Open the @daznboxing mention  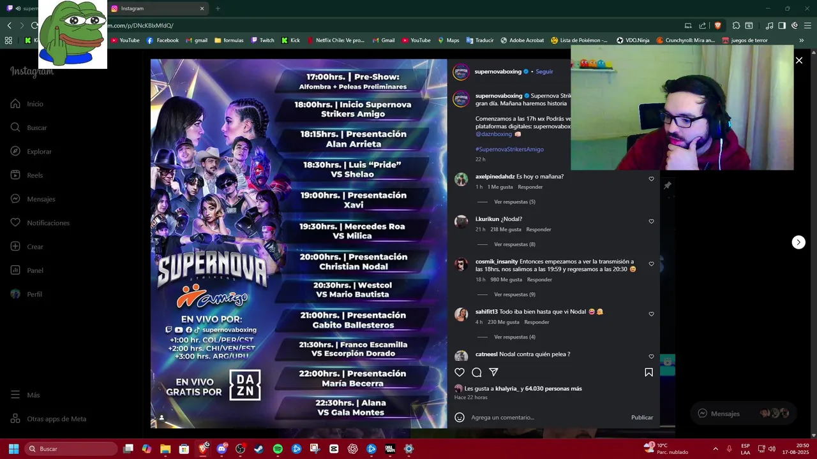493,135
